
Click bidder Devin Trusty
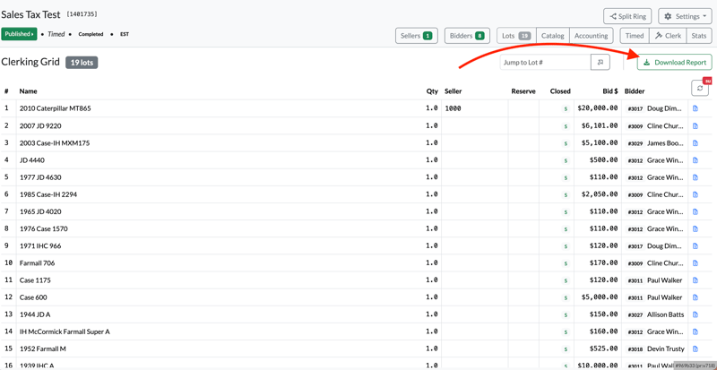click(x=665, y=349)
